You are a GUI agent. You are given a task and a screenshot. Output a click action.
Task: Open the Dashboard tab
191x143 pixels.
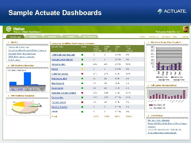tap(15, 37)
